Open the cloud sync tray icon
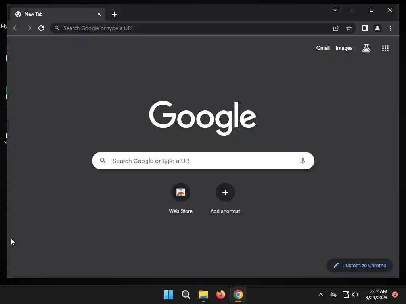Image resolution: width=406 pixels, height=304 pixels. click(333, 294)
